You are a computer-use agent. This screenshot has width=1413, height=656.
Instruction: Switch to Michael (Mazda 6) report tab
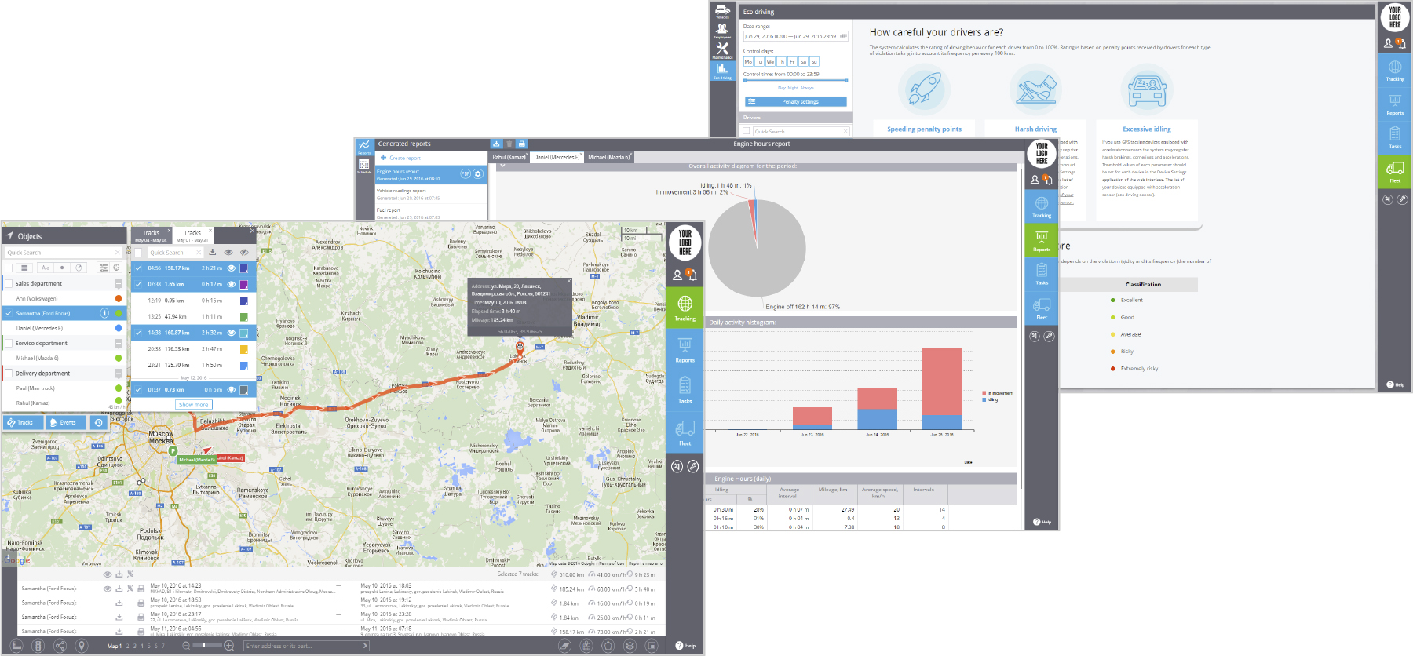tap(609, 157)
